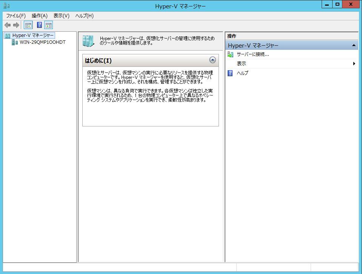Click the サーバーに接続 green arrow icon
This screenshot has height=274, width=362.
(230, 54)
